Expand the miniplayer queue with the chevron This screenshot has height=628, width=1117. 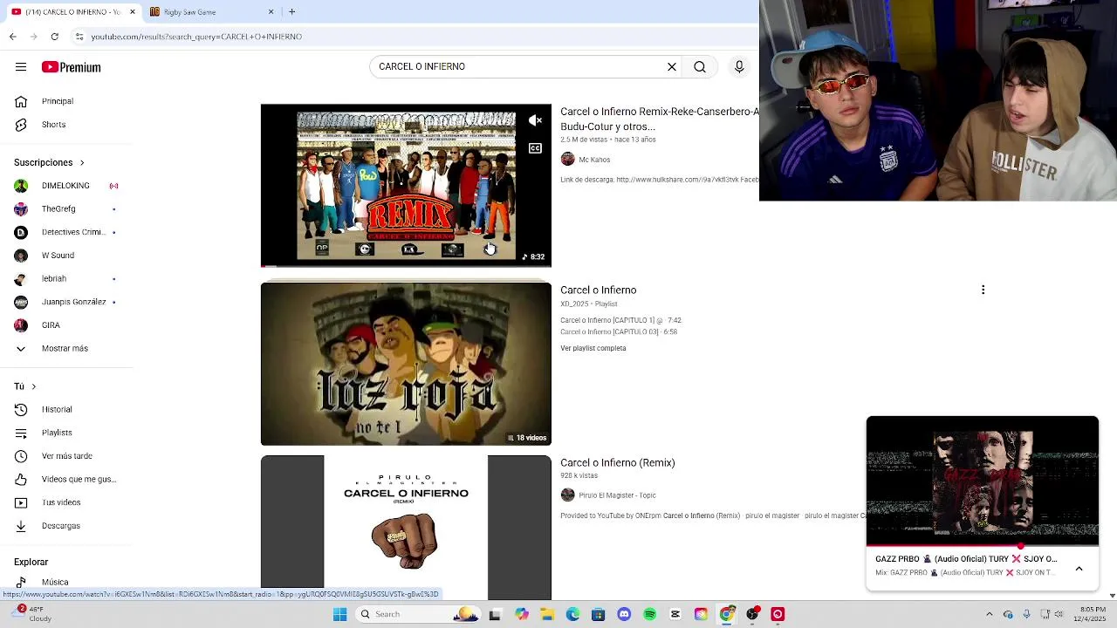click(1079, 569)
